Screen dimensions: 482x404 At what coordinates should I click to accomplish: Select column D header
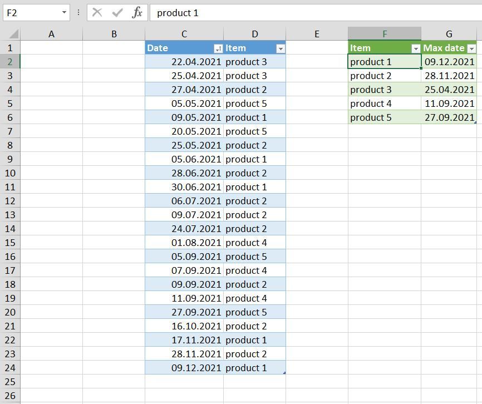point(254,34)
